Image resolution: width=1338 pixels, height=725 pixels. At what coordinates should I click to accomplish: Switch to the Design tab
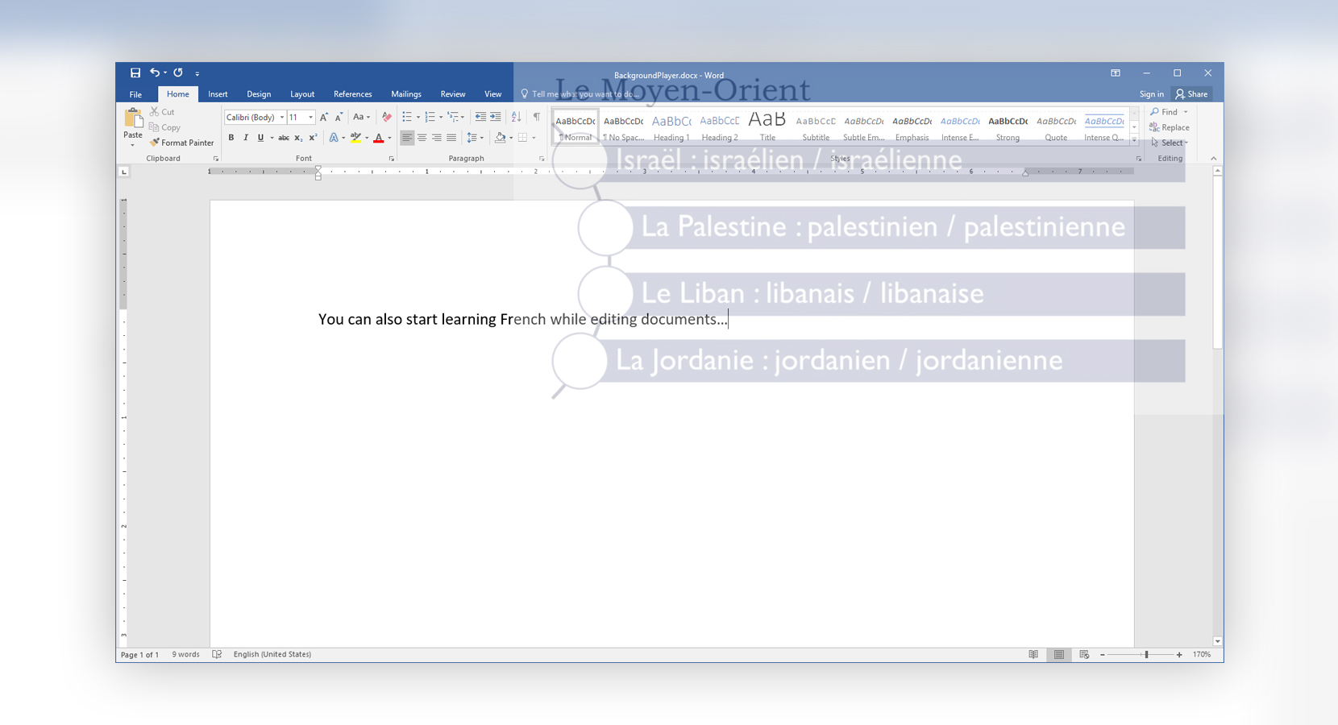pos(259,94)
